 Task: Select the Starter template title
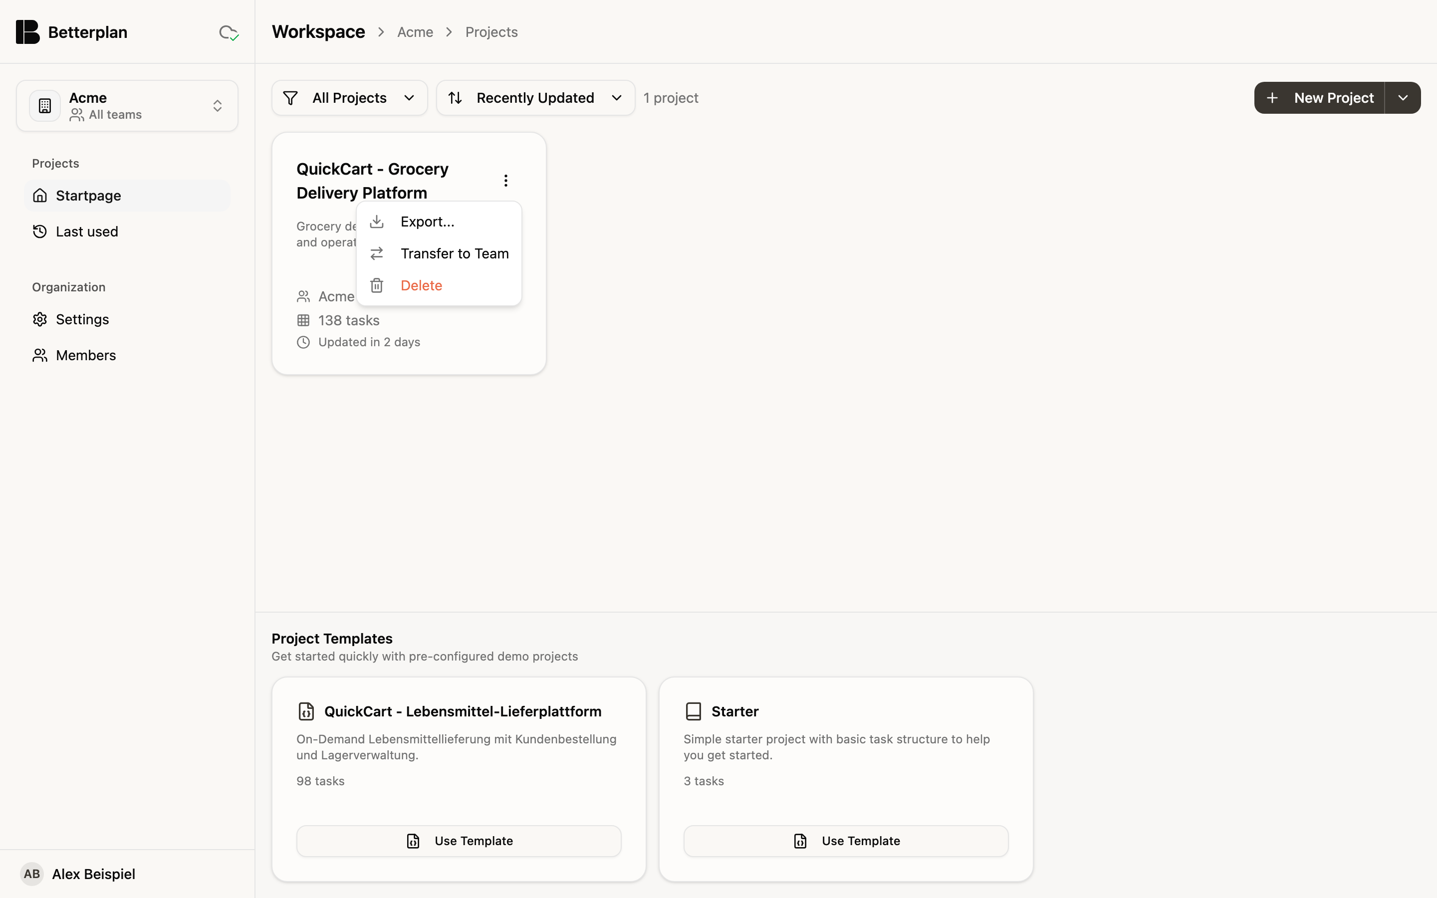[735, 711]
